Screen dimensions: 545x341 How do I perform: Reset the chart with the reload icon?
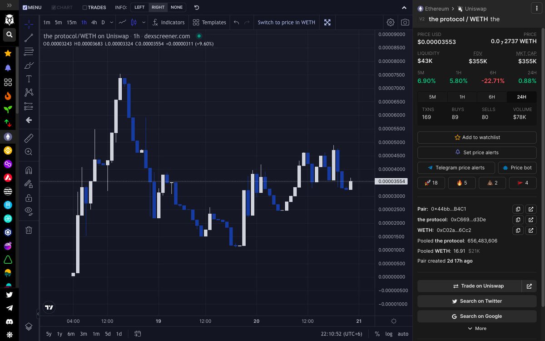coord(197,7)
